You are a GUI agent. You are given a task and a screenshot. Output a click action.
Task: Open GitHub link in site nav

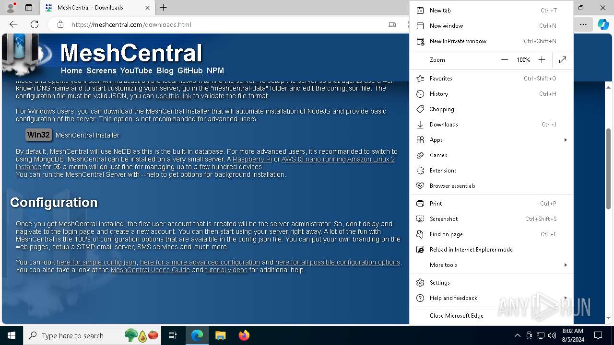pyautogui.click(x=190, y=70)
